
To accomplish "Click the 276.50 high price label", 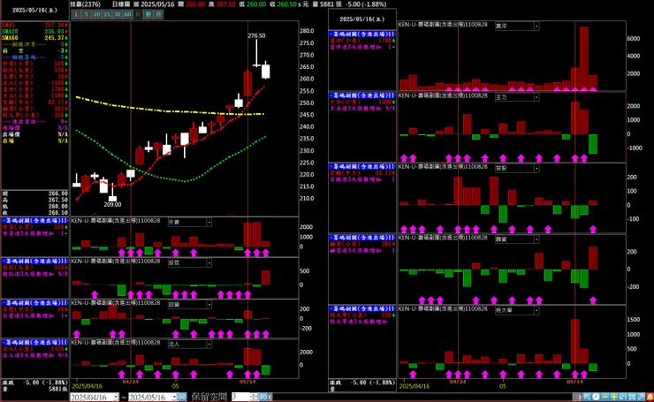I will (x=256, y=35).
